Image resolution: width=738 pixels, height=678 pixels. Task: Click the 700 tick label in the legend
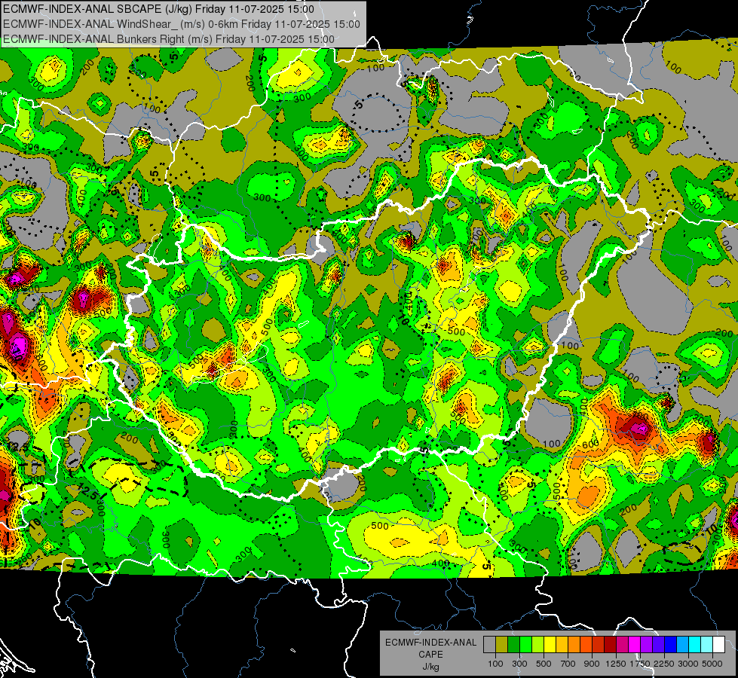pos(568,664)
